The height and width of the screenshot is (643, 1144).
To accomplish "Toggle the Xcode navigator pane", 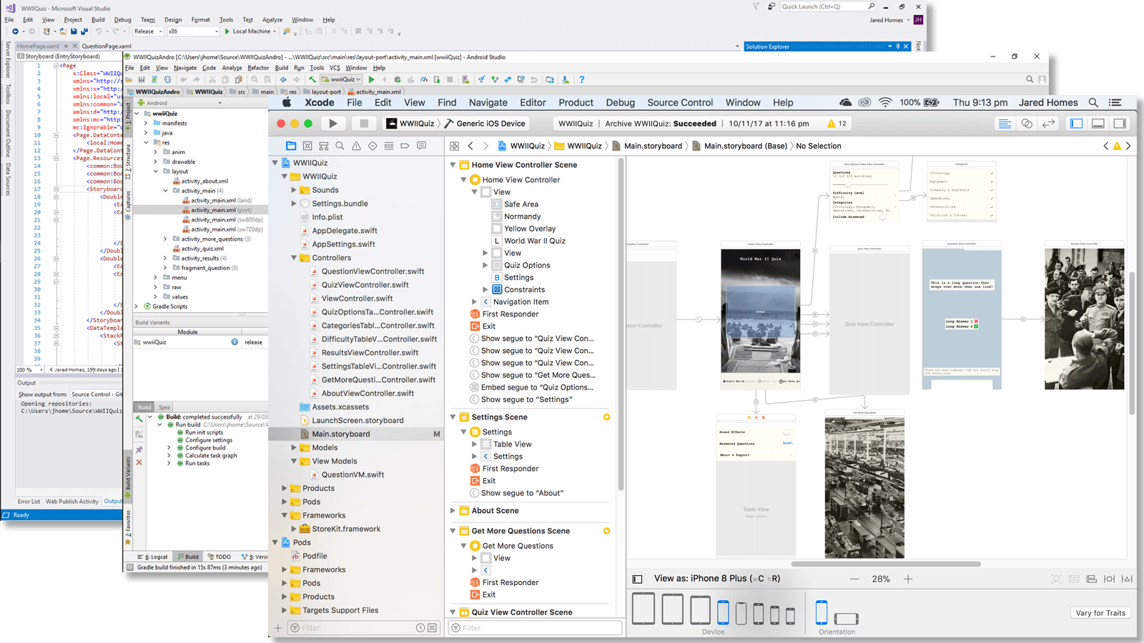I will [x=1076, y=124].
